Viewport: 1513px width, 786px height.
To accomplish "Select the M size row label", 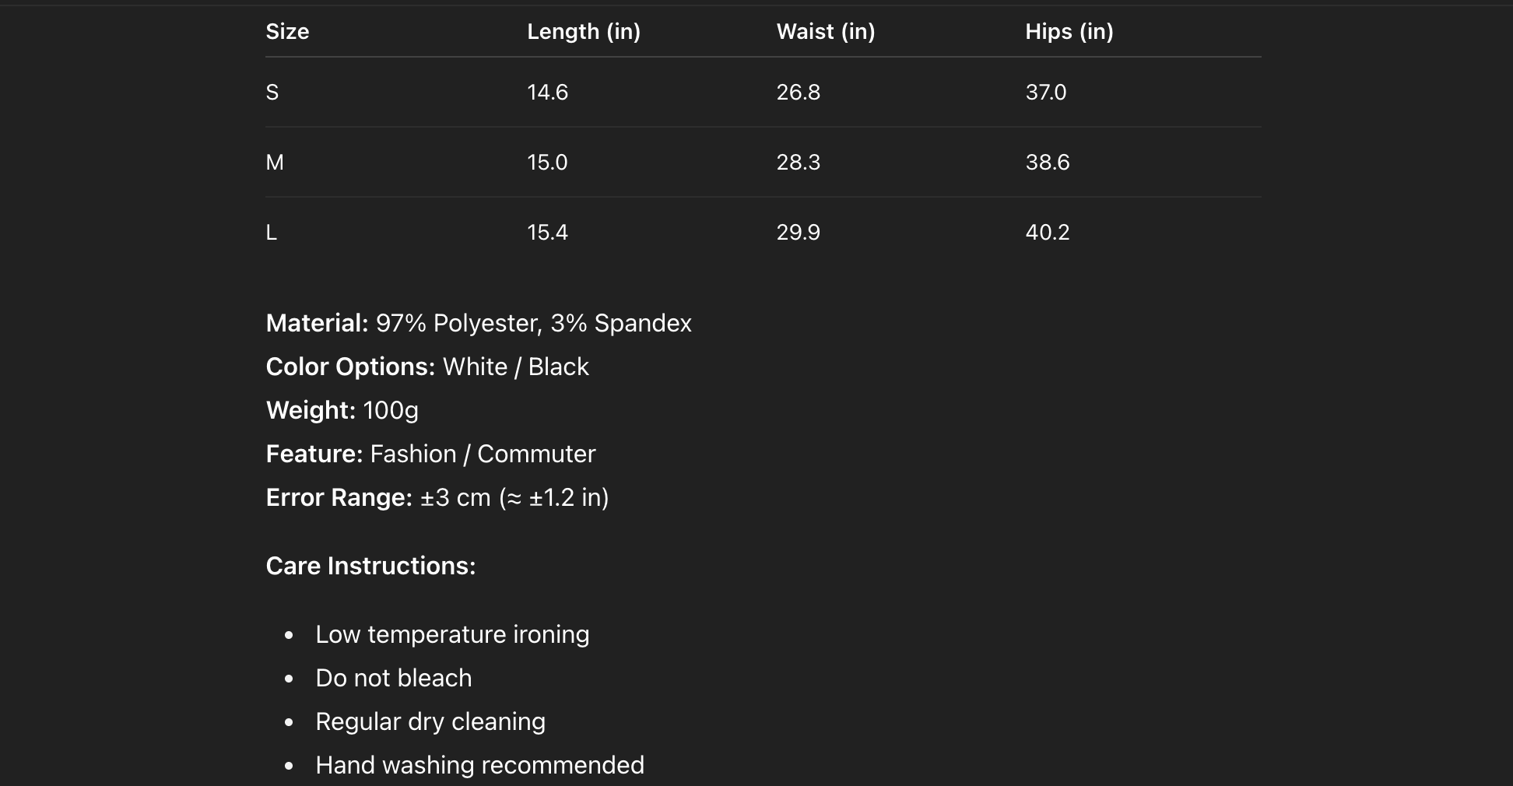I will [x=275, y=163].
